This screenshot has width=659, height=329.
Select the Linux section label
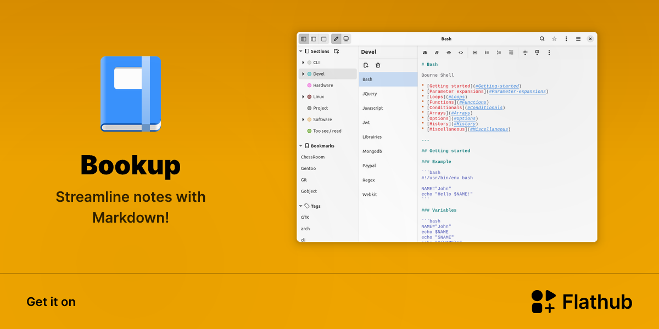tap(319, 97)
